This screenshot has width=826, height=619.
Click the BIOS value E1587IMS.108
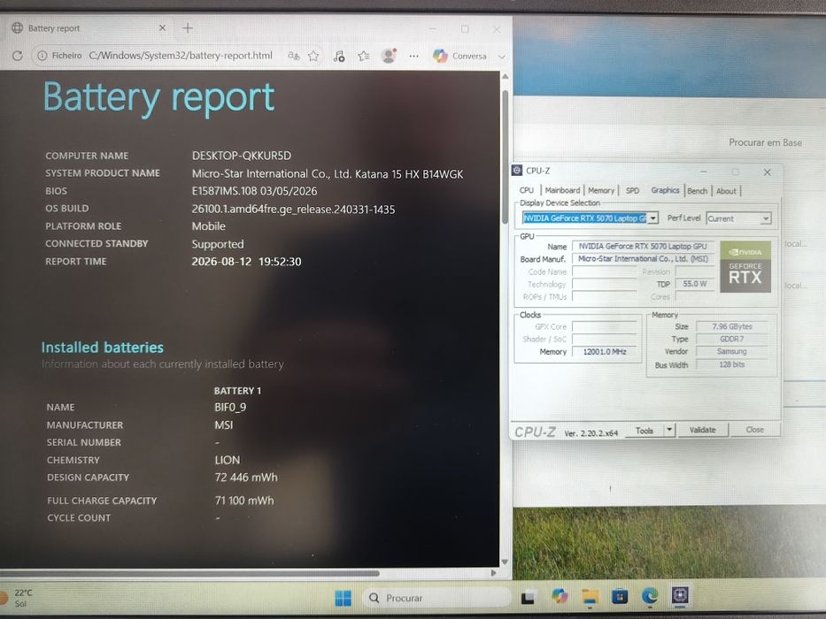[254, 191]
